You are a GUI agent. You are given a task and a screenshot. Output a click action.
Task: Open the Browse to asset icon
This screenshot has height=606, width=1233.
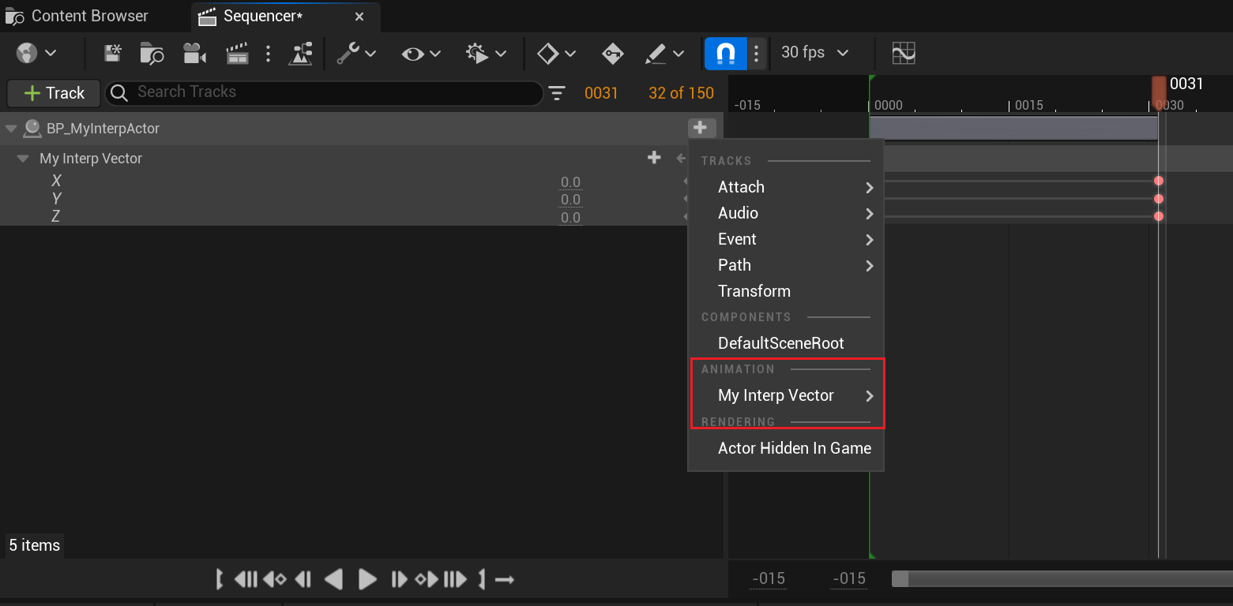click(x=152, y=54)
